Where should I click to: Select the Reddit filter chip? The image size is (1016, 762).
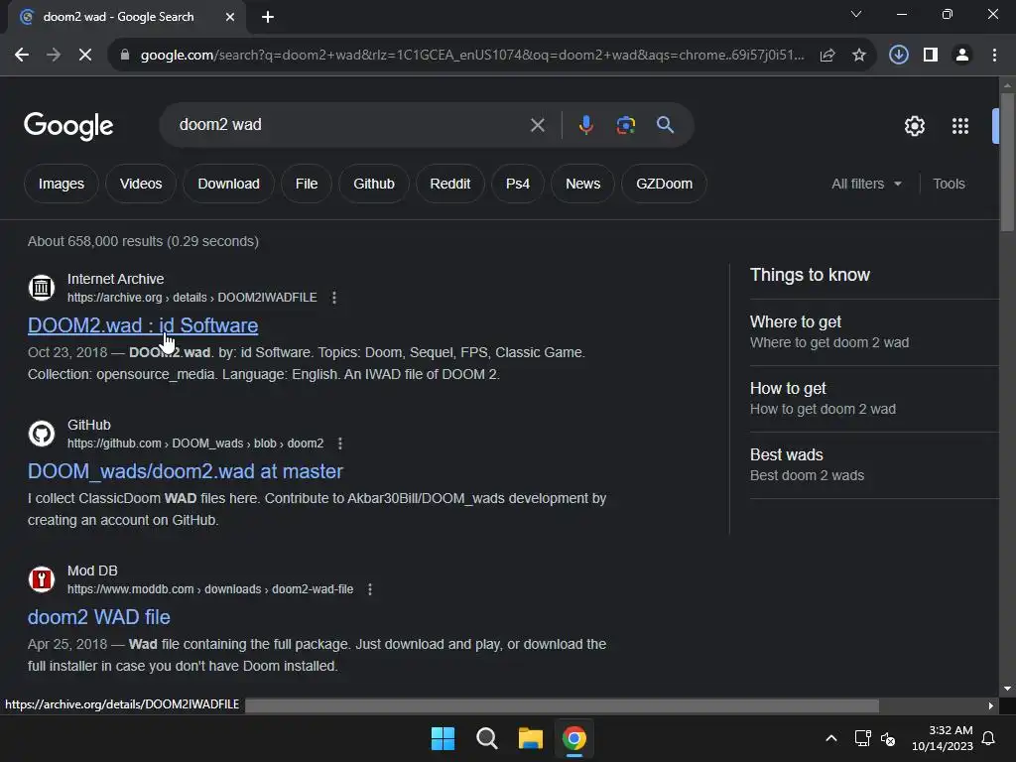[x=449, y=184]
